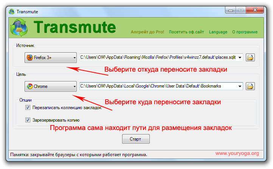Click the 'Цель' group label
The width and height of the screenshot is (273, 169).
coord(21,74)
